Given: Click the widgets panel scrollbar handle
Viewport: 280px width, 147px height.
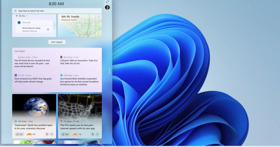Looking at the screenshot, I should [109, 71].
